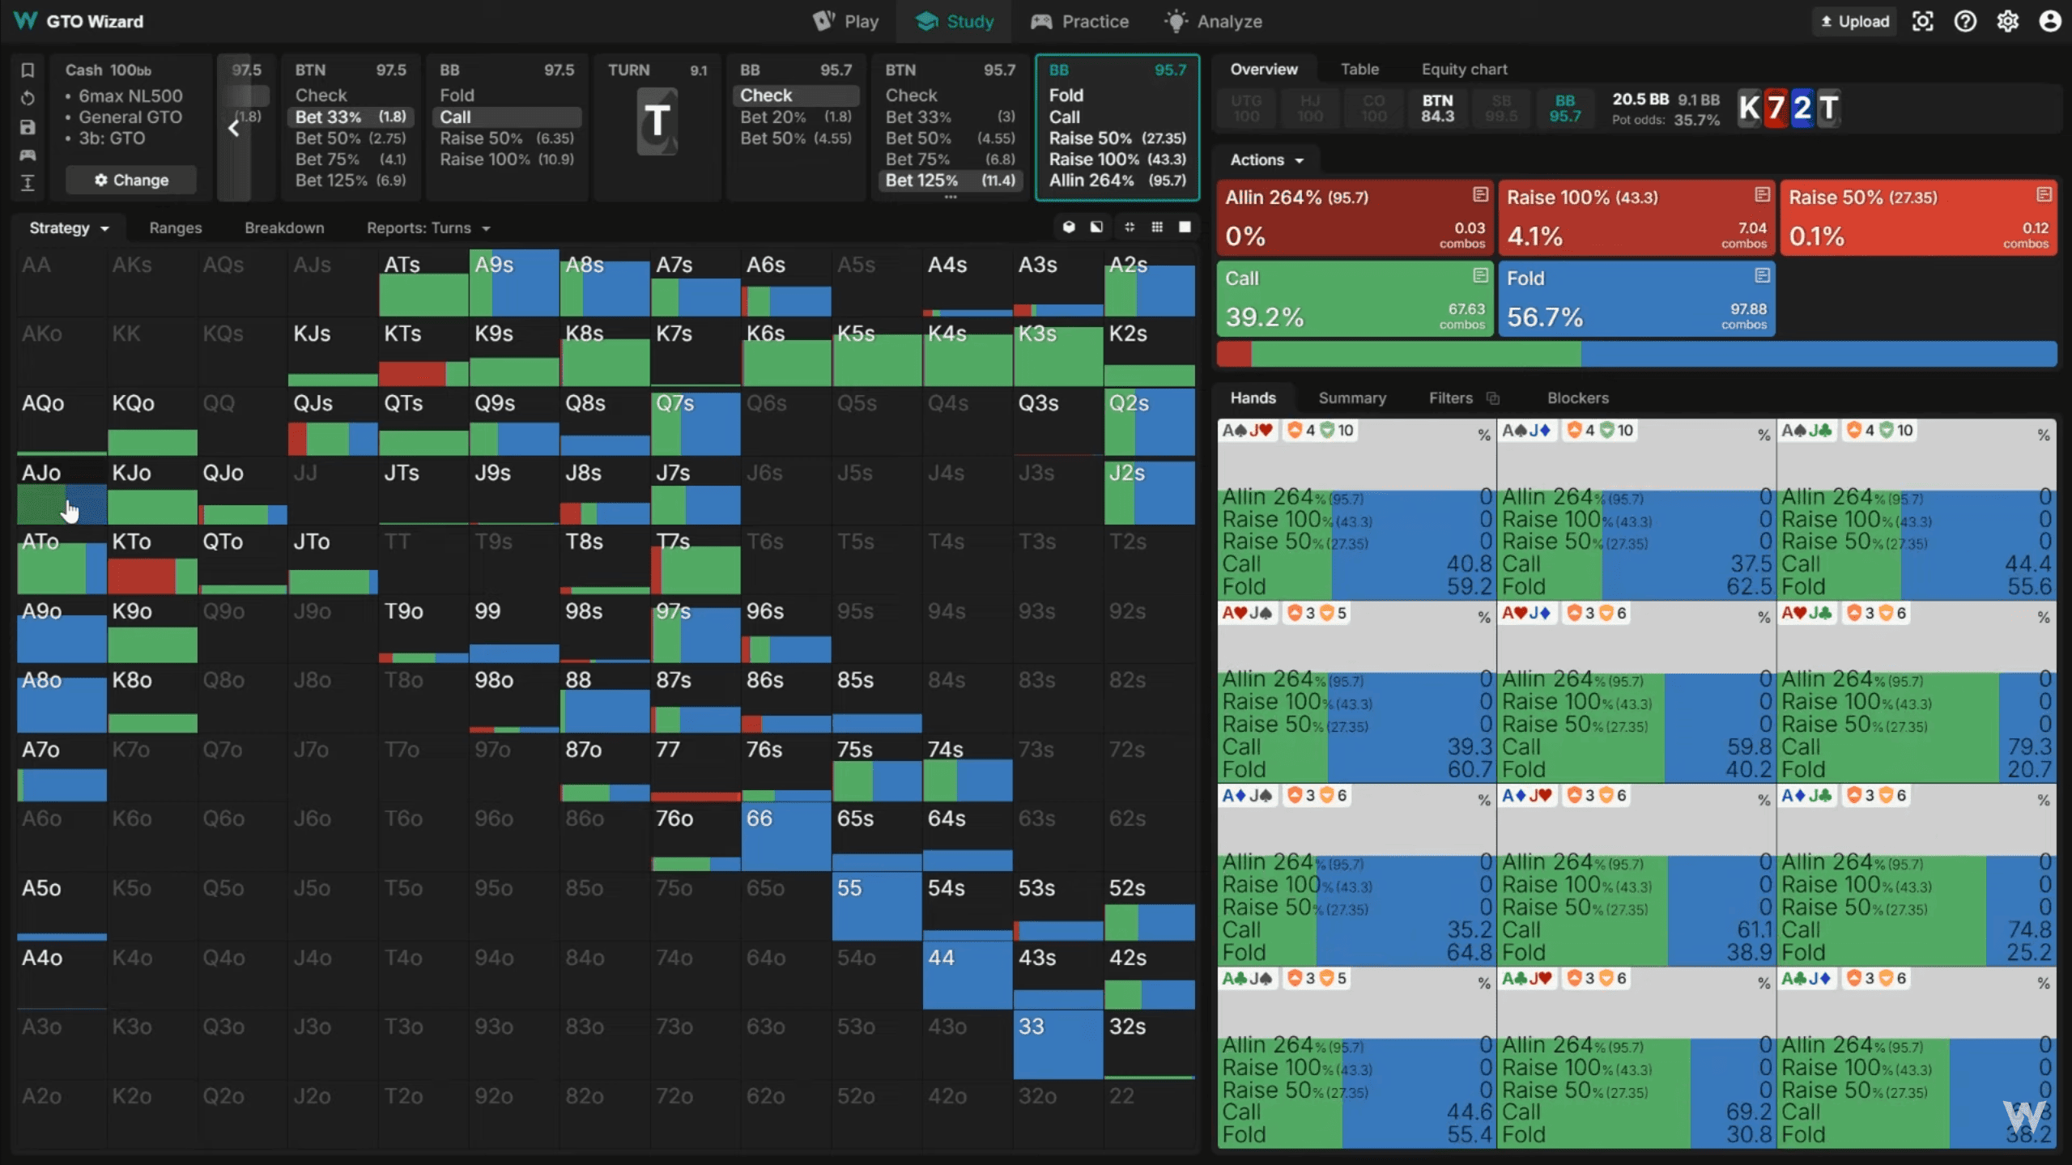
Task: Click the Upload button
Action: [x=1854, y=22]
